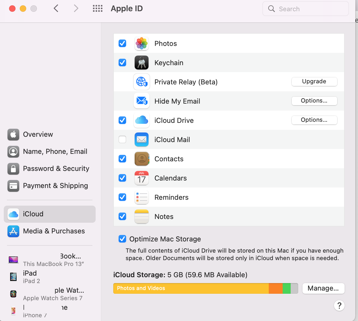
Task: Click the iPad 2 device icon
Action: [13, 277]
